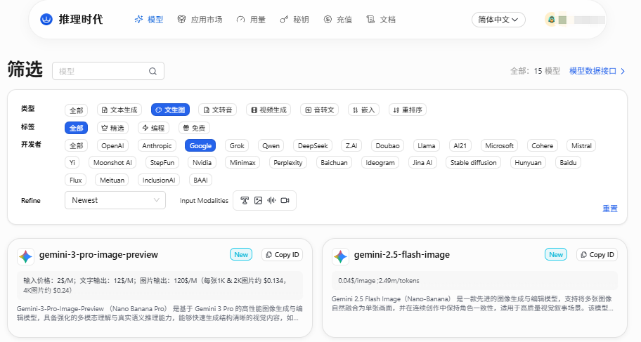Image resolution: width=641 pixels, height=342 pixels.
Task: Filter by Flux developer
Action: tap(76, 180)
